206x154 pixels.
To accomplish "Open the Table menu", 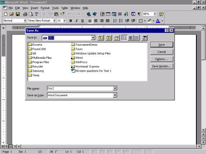I will (64, 8).
